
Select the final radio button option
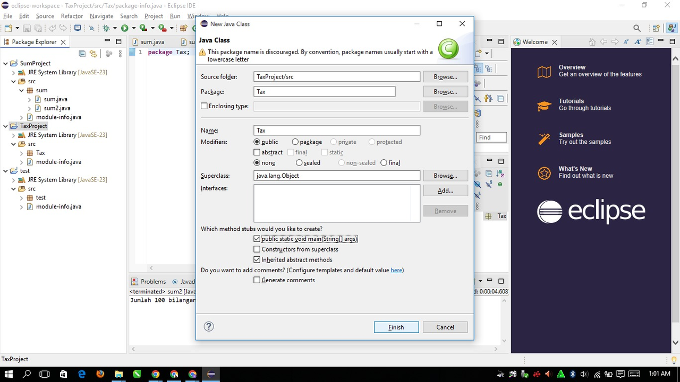pos(384,163)
